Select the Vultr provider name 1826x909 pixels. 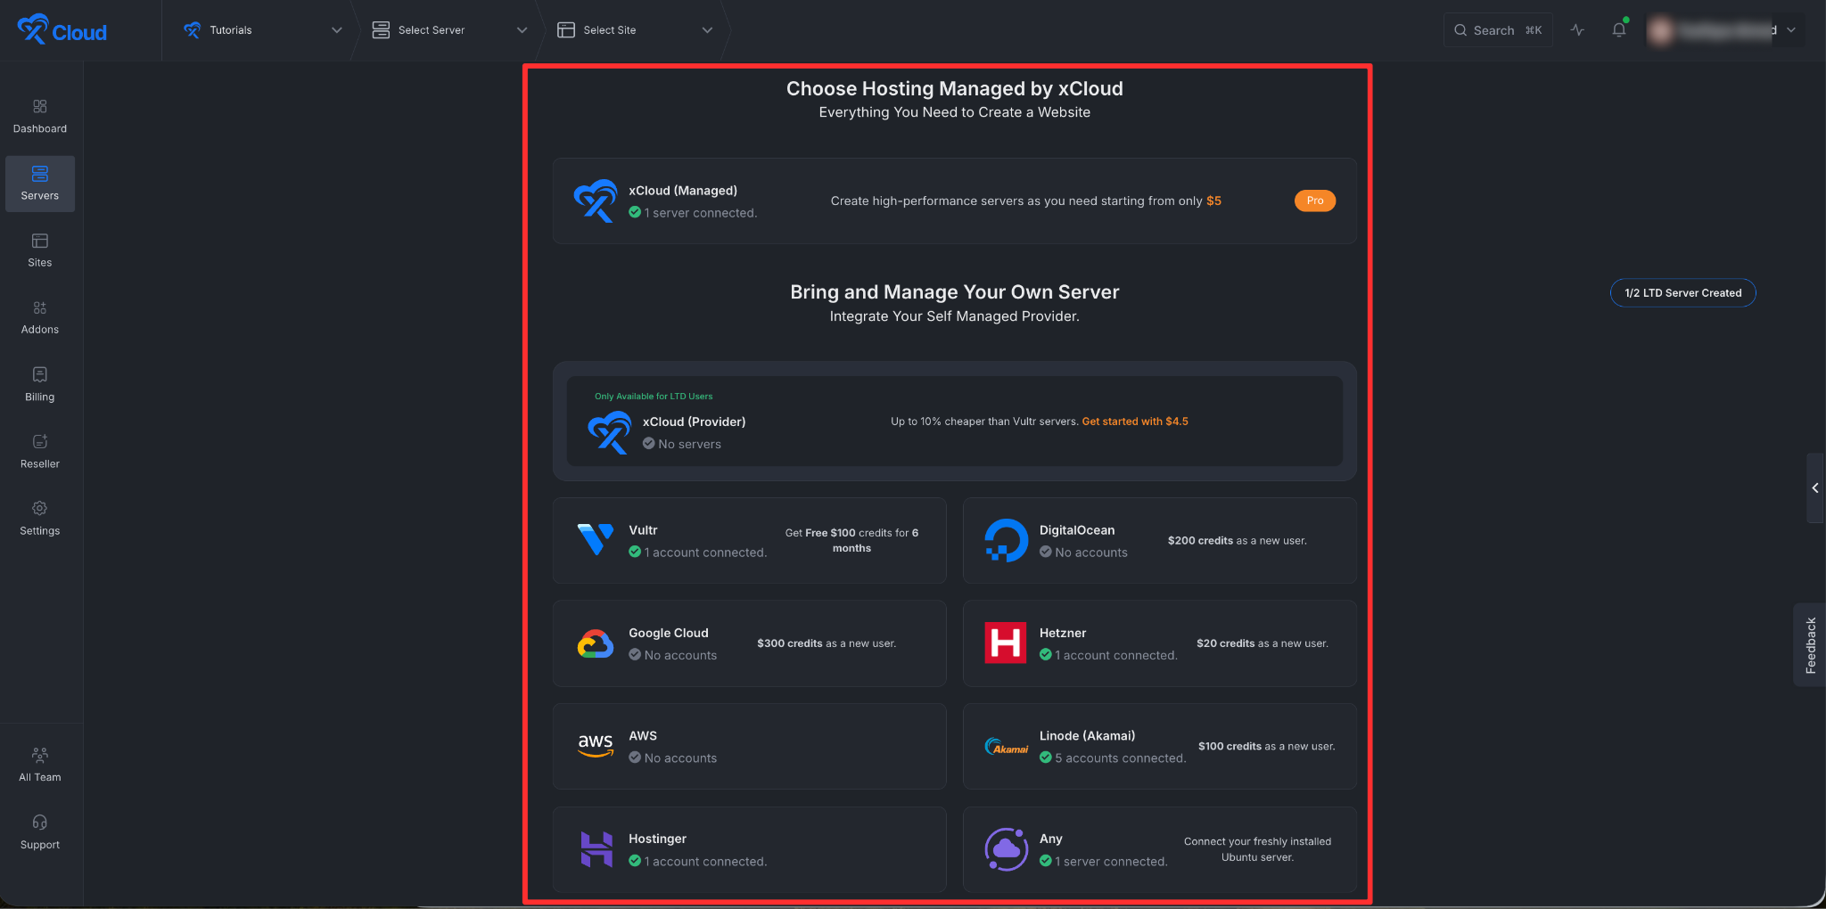coord(643,530)
